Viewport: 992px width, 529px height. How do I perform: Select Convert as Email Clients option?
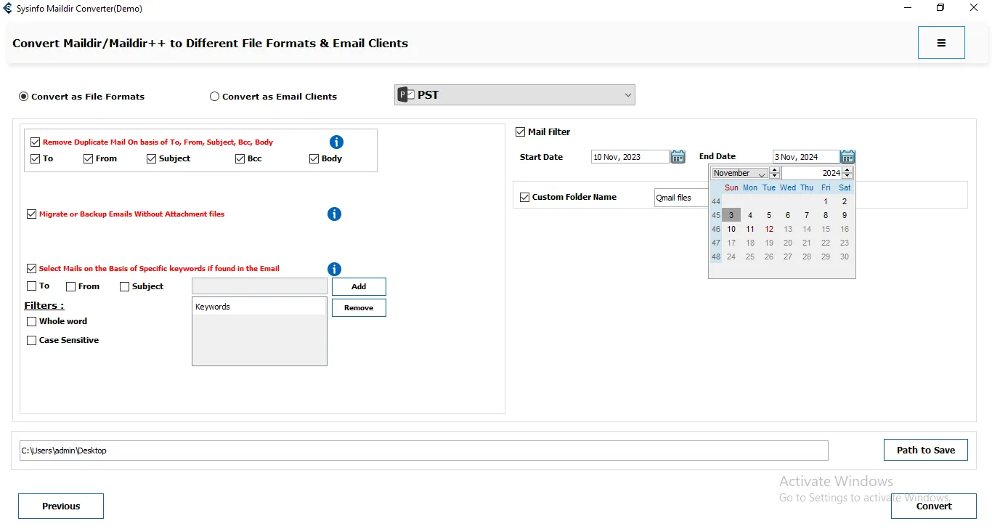215,97
